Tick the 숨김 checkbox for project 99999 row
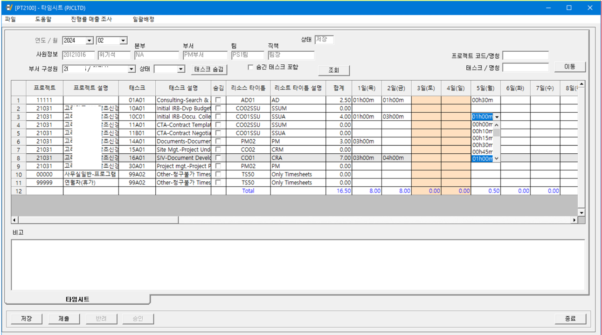This screenshot has width=602, height=335. point(218,183)
